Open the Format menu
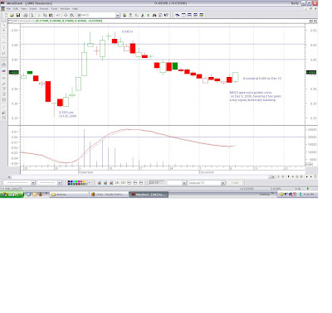 point(44,9)
